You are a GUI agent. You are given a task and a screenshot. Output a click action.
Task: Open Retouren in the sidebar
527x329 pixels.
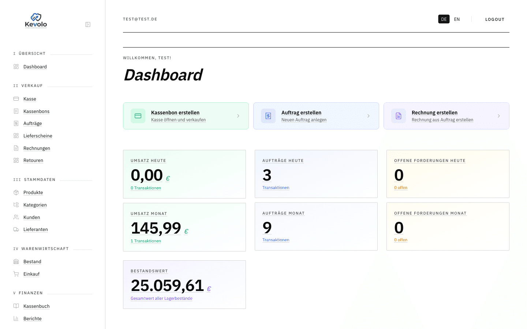[33, 160]
